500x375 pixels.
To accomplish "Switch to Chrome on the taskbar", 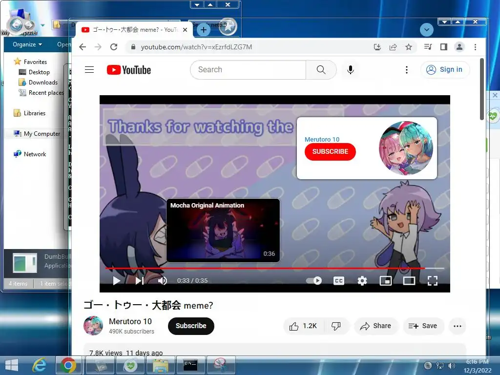I will (x=68, y=365).
